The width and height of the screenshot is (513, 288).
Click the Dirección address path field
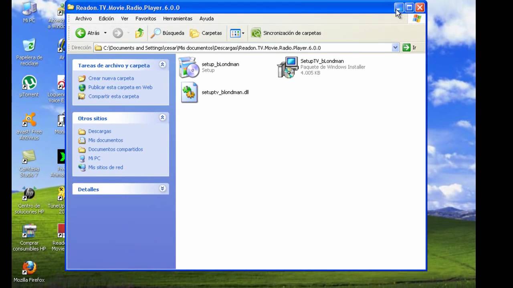click(242, 48)
